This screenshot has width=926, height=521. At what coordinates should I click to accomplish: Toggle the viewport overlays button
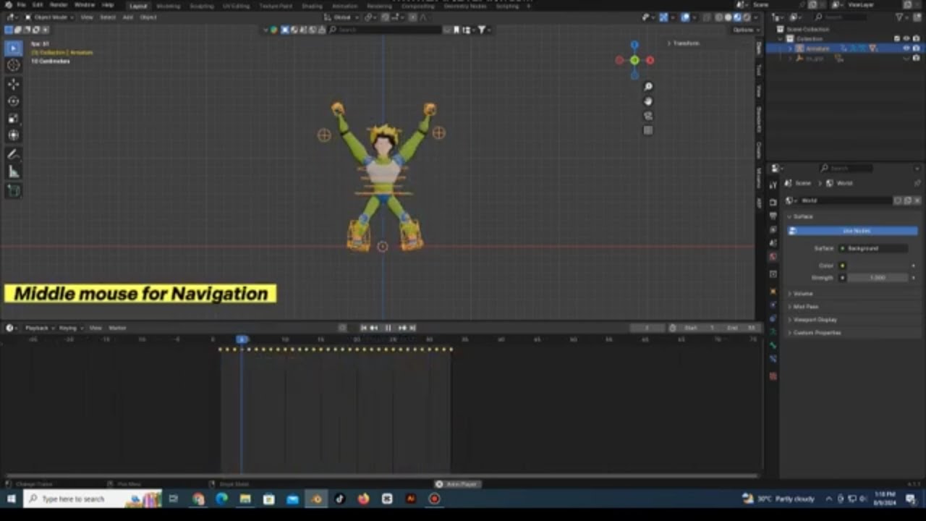(685, 17)
